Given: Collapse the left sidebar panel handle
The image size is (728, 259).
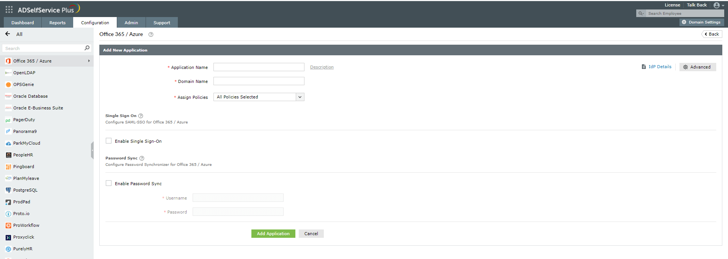Looking at the screenshot, I should coord(92,150).
